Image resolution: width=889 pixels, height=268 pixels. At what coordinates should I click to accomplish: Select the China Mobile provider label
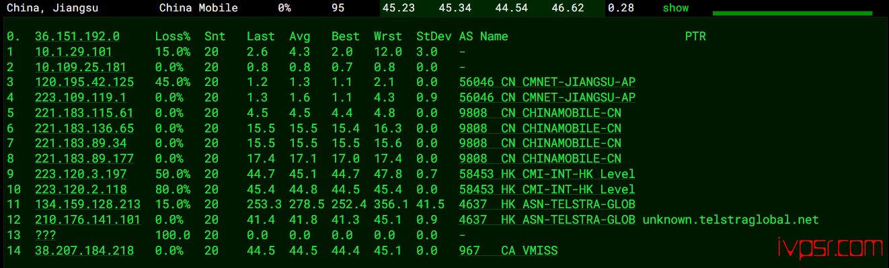click(198, 8)
